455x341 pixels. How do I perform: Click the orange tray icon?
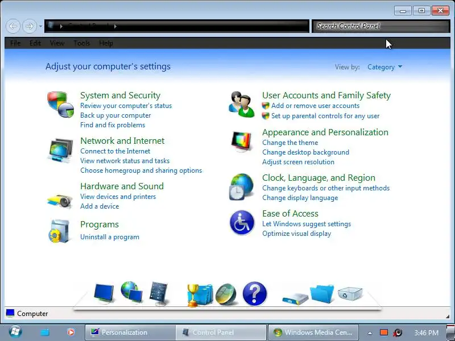(x=384, y=332)
